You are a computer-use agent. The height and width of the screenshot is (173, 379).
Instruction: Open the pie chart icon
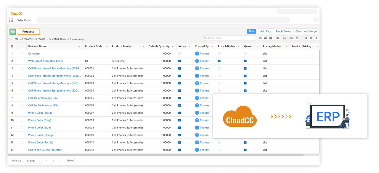click(311, 38)
